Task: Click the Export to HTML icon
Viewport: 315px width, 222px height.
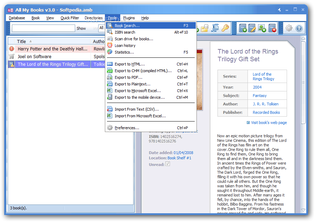Action: click(x=110, y=64)
